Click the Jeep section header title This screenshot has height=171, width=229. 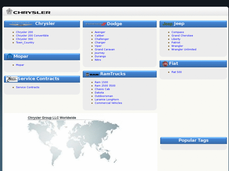click(x=179, y=24)
